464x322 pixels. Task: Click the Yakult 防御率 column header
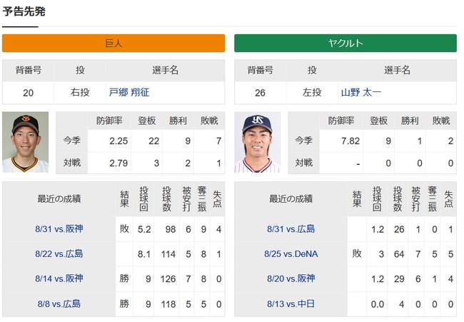tap(341, 121)
